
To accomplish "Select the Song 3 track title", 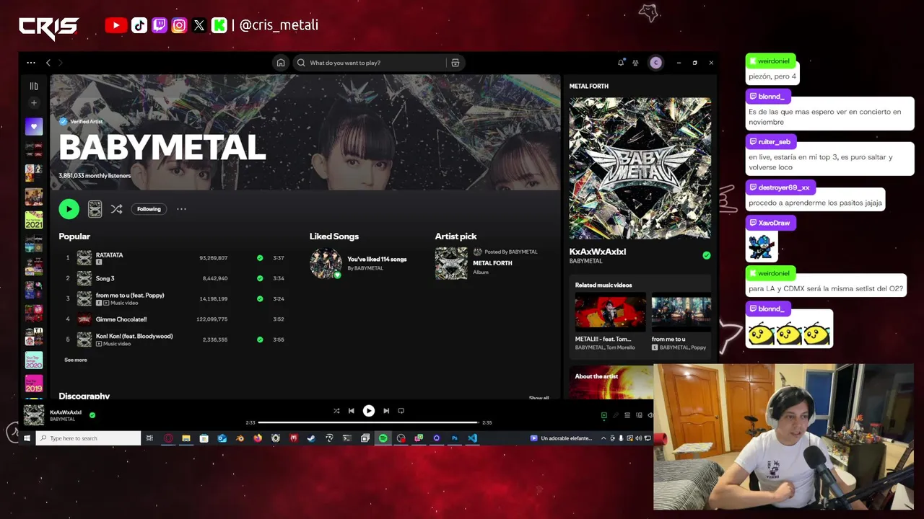I will tap(105, 278).
